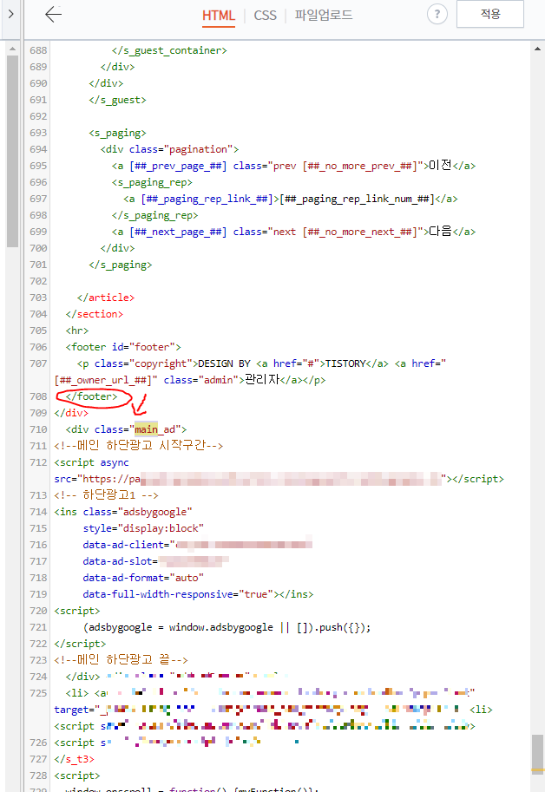Click ins class="adsbygoogle" line
The height and width of the screenshot is (792, 545).
click(x=123, y=512)
